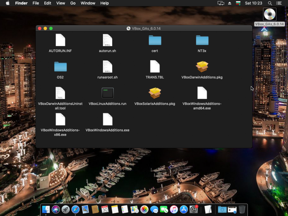288x216 pixels.
Task: Open System Preferences from the Dock
Action: (x=194, y=209)
